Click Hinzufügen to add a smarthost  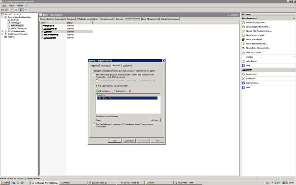coord(103,91)
